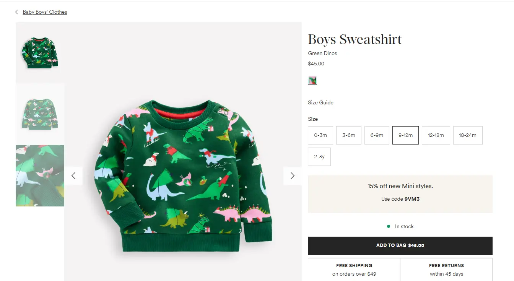Viewport: 514px width, 281px height.
Task: Click the promo code 9VM3 text
Action: coord(412,199)
